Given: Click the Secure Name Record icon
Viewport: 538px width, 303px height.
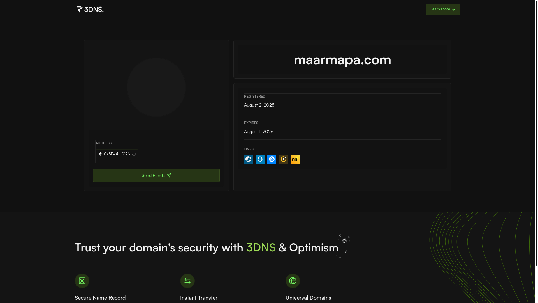Looking at the screenshot, I should point(82,281).
